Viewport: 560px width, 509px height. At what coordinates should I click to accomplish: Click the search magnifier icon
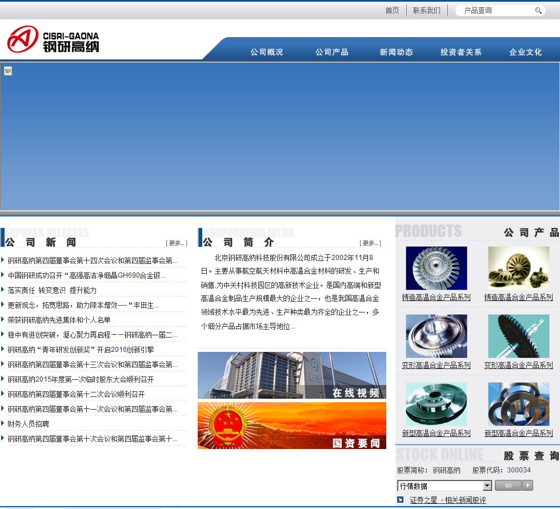pos(538,11)
